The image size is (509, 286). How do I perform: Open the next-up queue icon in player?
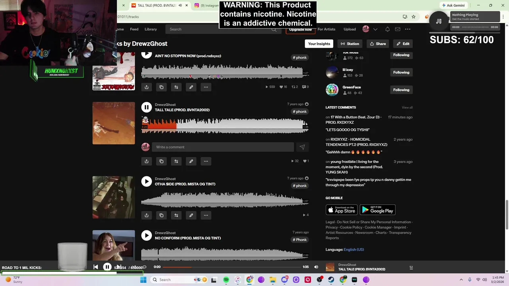[411, 268]
